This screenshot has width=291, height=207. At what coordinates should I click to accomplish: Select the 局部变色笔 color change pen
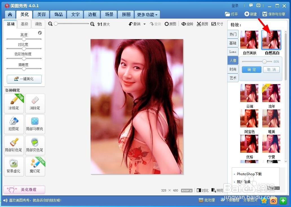[x=35, y=145]
